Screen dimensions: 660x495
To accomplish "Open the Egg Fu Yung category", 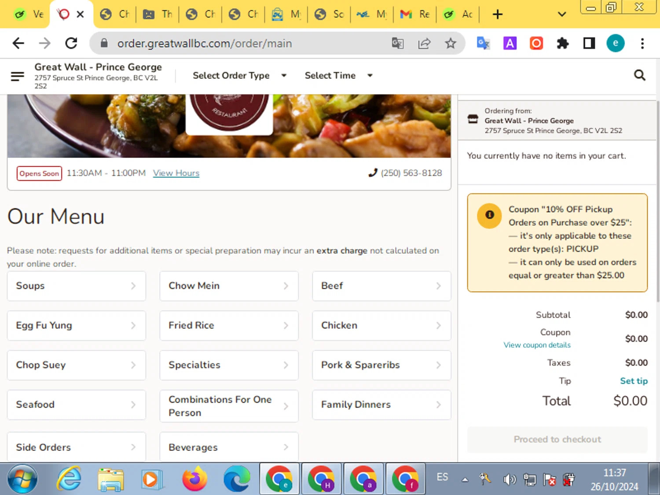I will coord(77,326).
